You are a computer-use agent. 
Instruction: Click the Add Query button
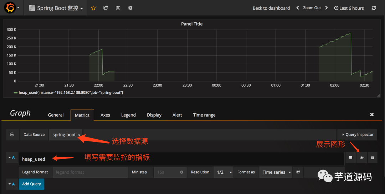tap(31, 184)
